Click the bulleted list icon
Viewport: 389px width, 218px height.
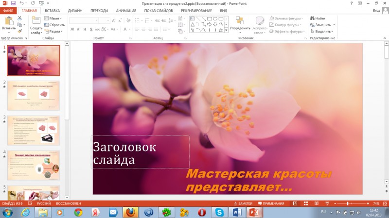138,20
